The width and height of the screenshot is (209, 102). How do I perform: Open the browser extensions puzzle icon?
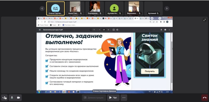click(x=161, y=22)
